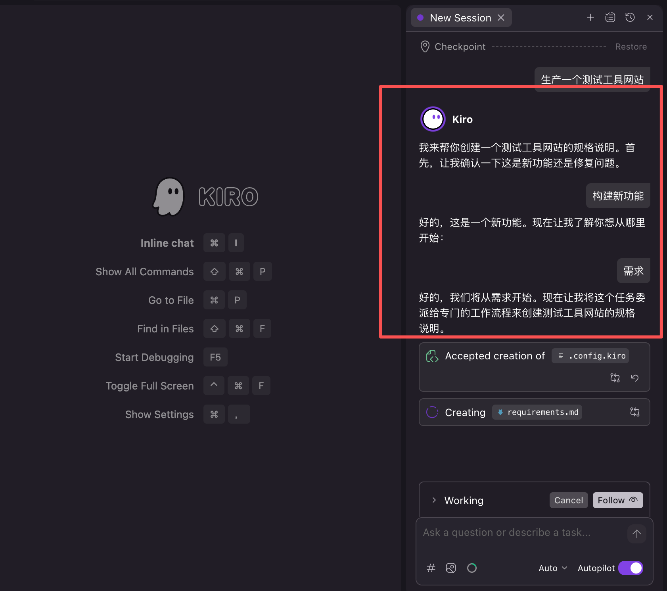Screen dimensions: 667x591
Task: Revert the .config.kiro creation with undo icon
Action: tap(635, 378)
